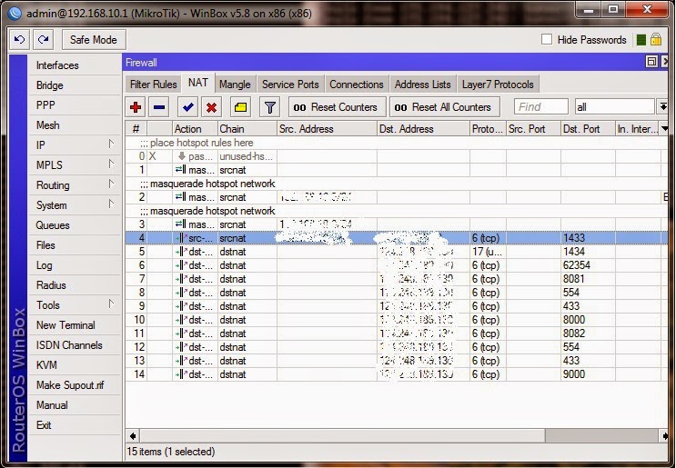Click the Firewall window restore icon
676x468 pixels.
(x=651, y=62)
